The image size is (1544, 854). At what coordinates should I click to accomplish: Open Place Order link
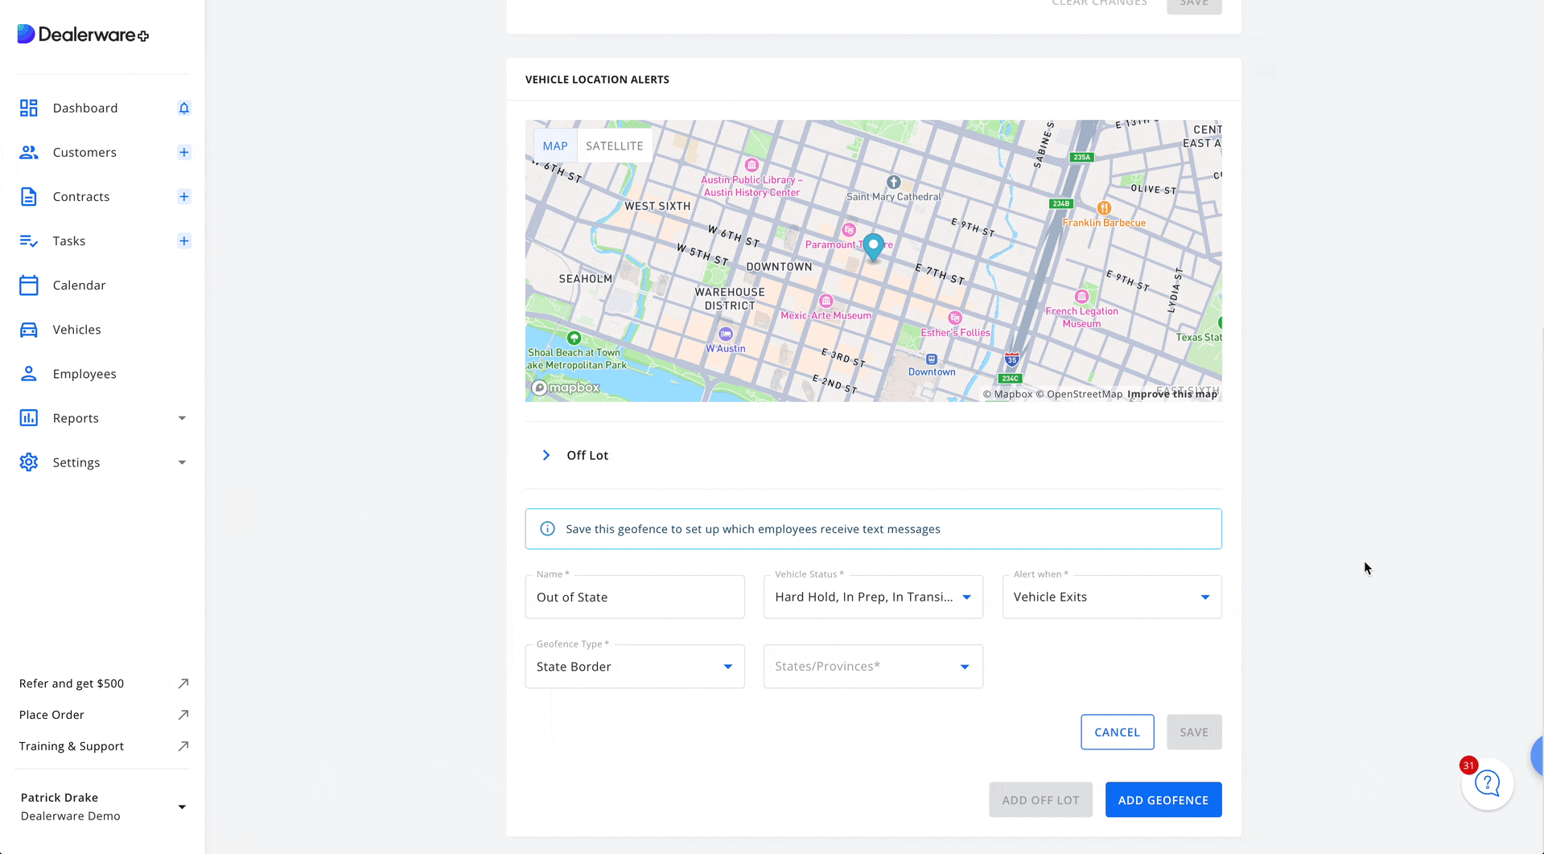51,715
